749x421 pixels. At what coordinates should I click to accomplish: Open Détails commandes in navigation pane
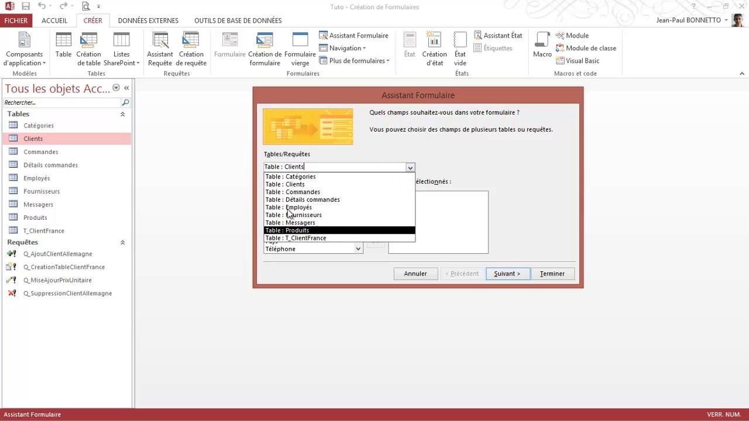67,165
